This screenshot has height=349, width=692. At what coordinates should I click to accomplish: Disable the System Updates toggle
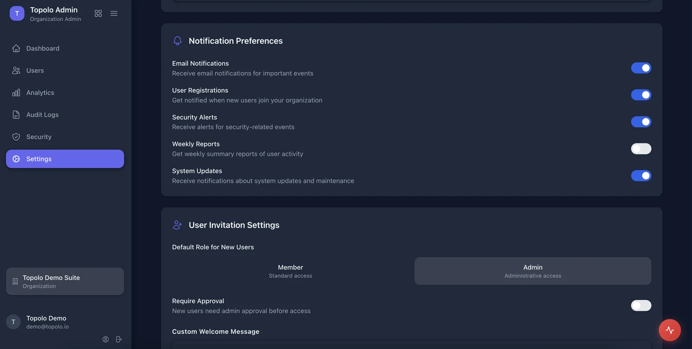pyautogui.click(x=641, y=175)
